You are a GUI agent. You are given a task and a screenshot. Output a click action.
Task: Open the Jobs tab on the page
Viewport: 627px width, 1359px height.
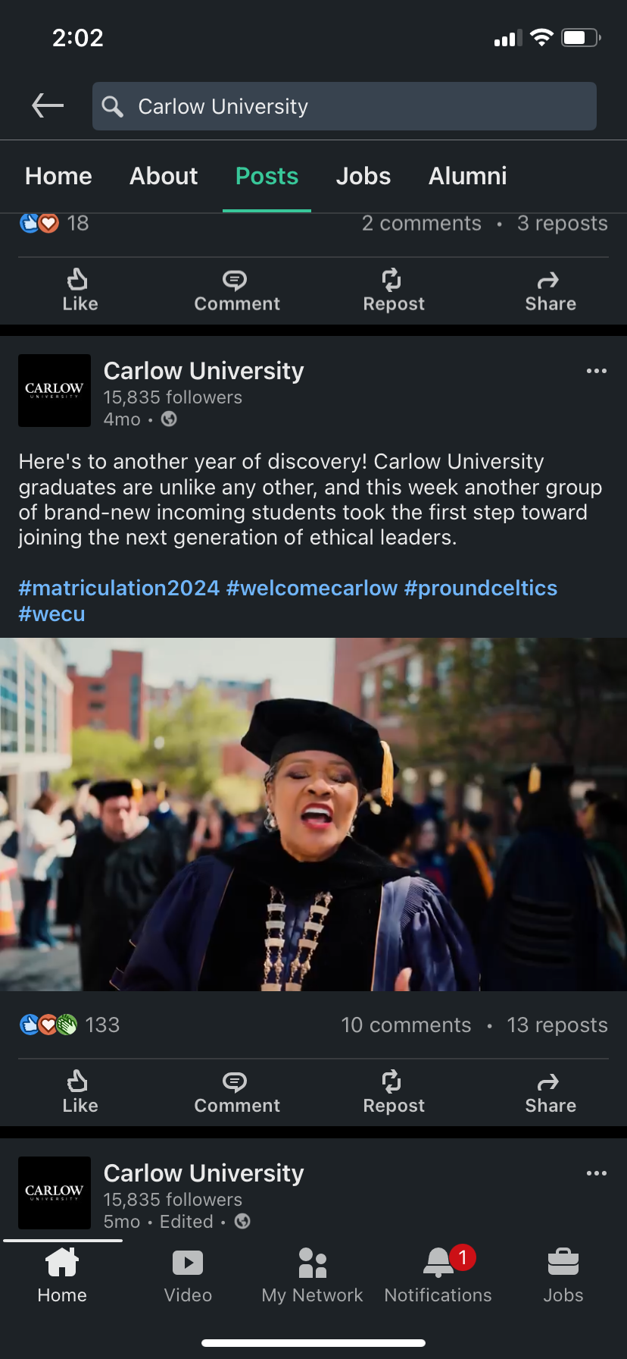[363, 177]
